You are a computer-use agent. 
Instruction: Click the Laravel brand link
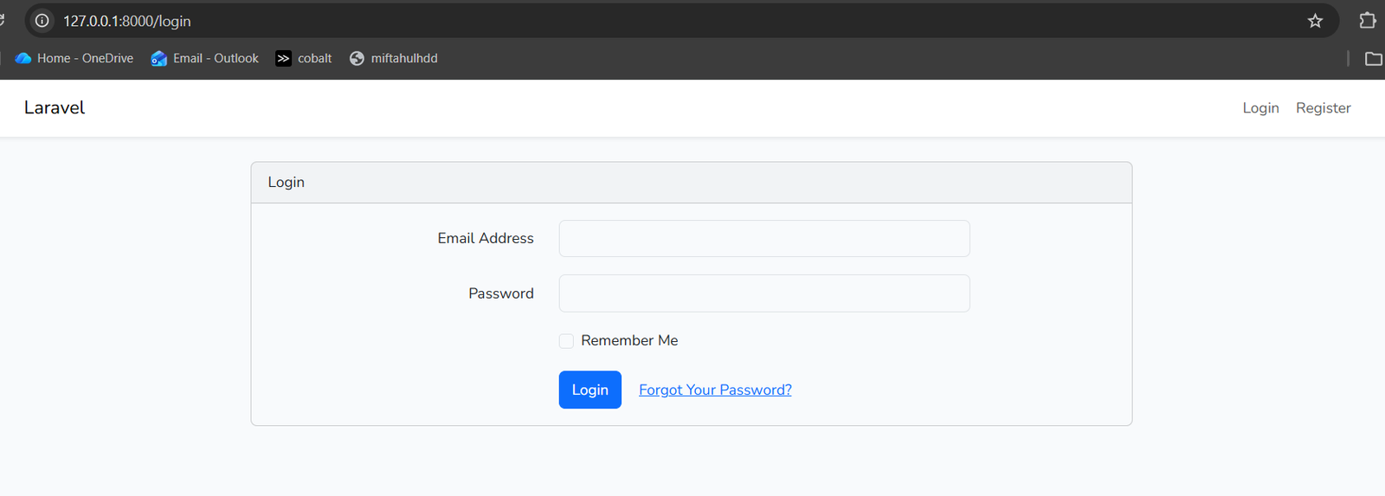pos(55,107)
